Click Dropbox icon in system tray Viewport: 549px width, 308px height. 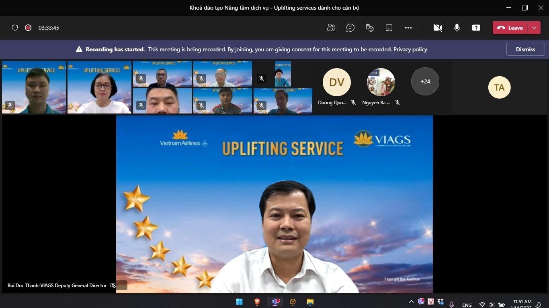(x=440, y=302)
